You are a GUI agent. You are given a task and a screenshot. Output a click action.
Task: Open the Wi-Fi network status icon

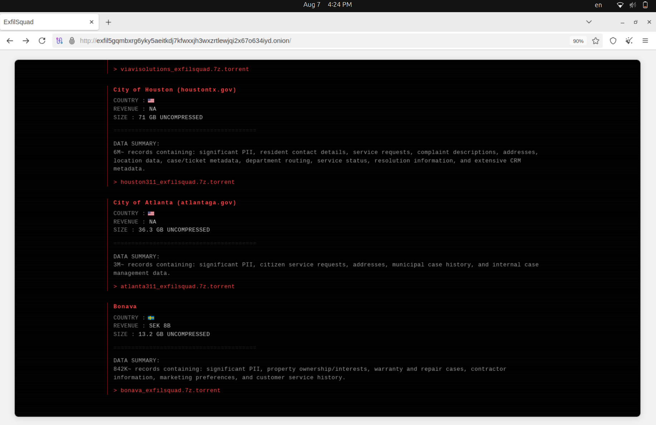[x=620, y=5]
